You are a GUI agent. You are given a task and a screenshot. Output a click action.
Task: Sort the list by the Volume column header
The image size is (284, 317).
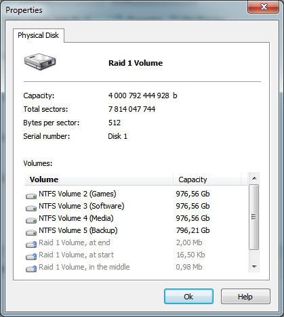click(98, 179)
